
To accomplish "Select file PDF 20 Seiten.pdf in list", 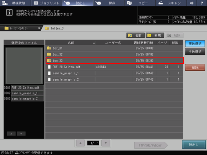I will pos(114,67).
